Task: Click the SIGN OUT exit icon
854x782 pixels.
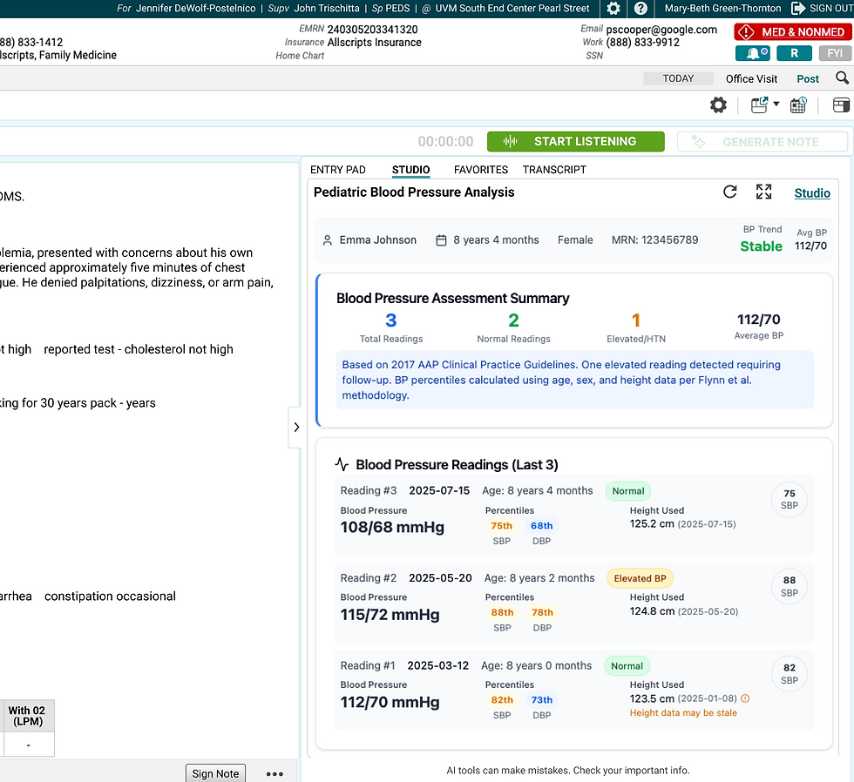Action: (798, 8)
